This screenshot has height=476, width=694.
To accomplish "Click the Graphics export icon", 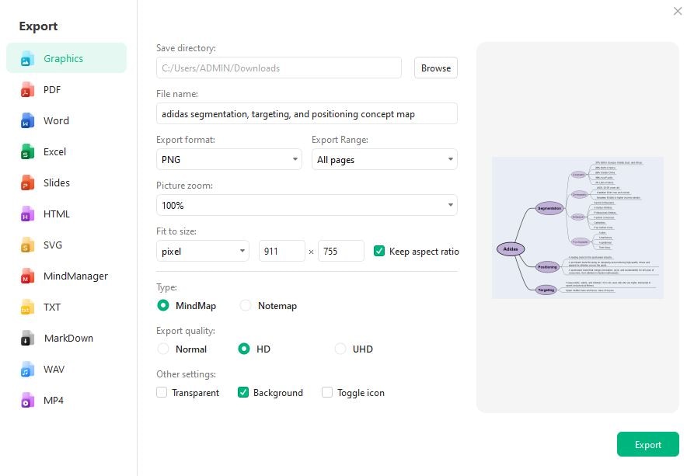I will 26,59.
